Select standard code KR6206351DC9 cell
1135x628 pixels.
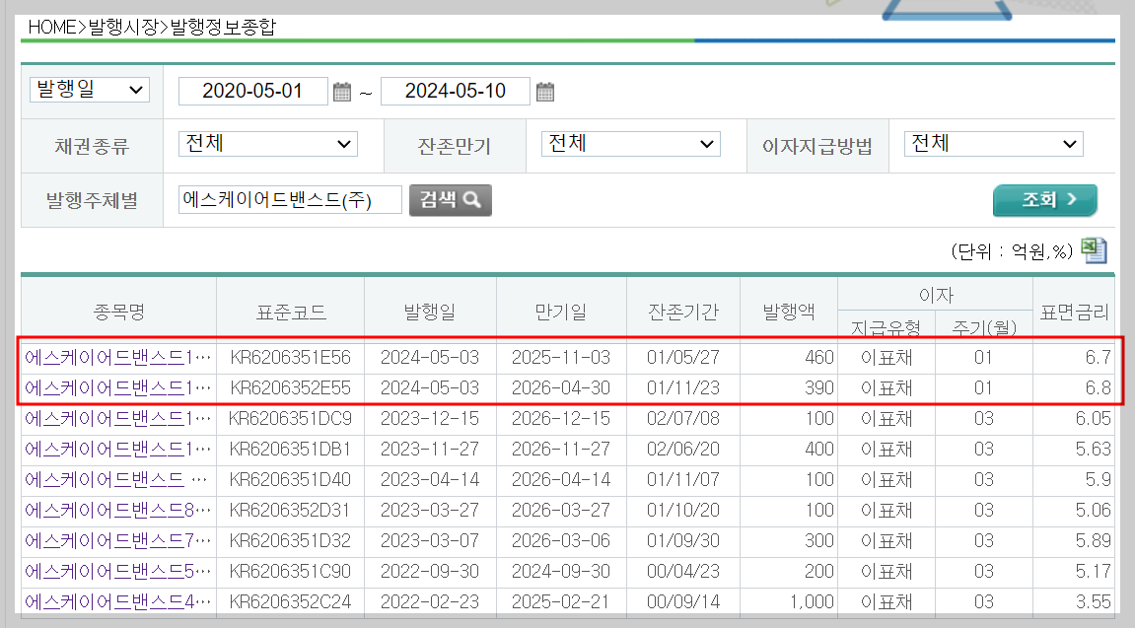[290, 418]
